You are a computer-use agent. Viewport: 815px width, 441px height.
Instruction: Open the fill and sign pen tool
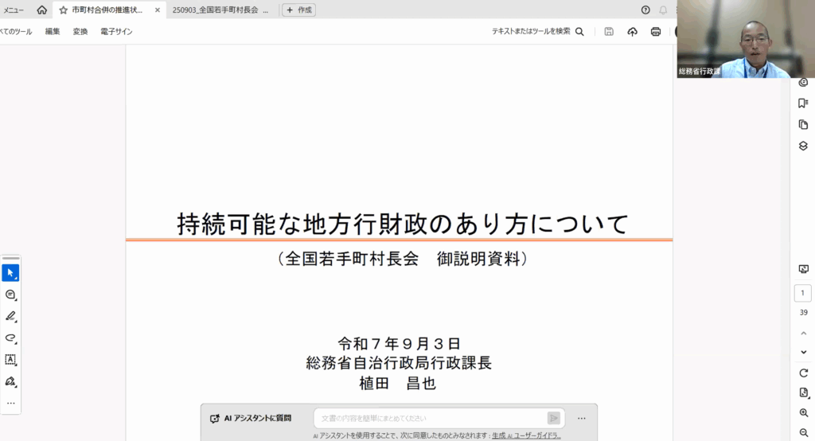(x=10, y=381)
